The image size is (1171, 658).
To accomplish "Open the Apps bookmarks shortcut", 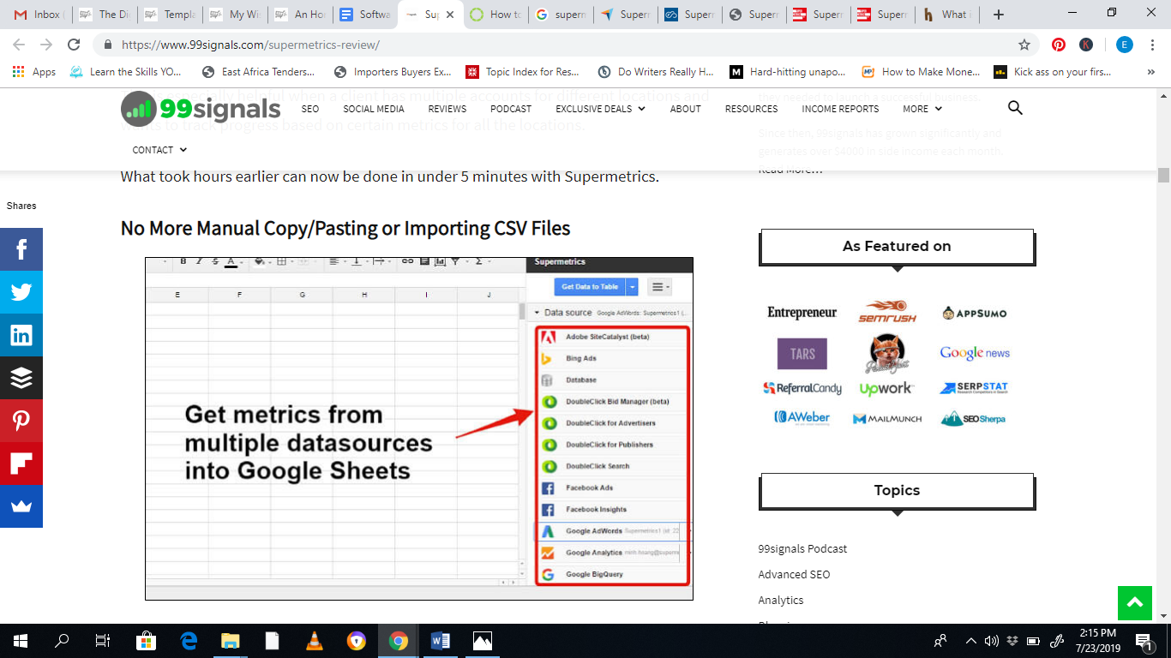I will point(34,72).
